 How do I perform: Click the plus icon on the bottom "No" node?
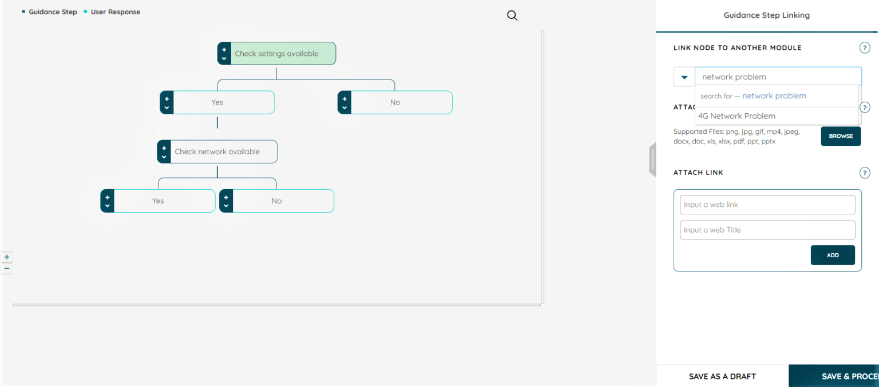click(225, 197)
